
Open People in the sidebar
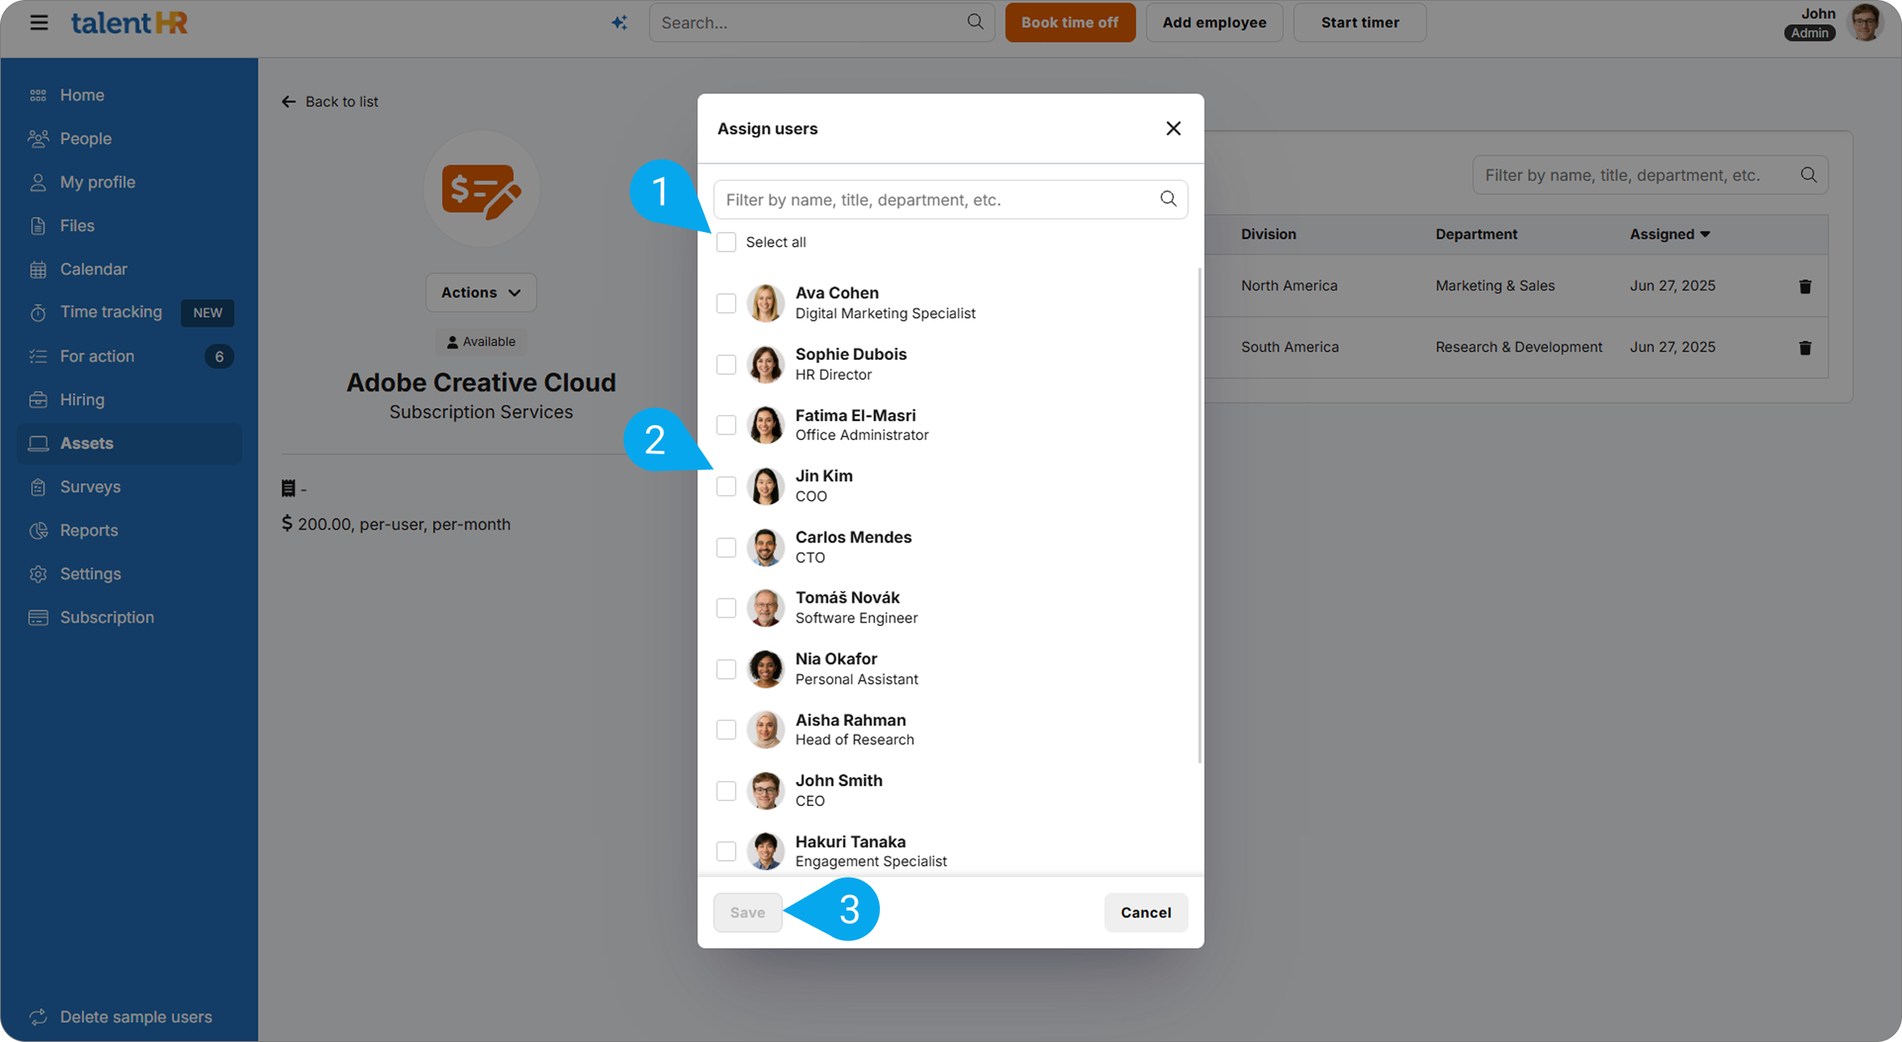coord(130,139)
